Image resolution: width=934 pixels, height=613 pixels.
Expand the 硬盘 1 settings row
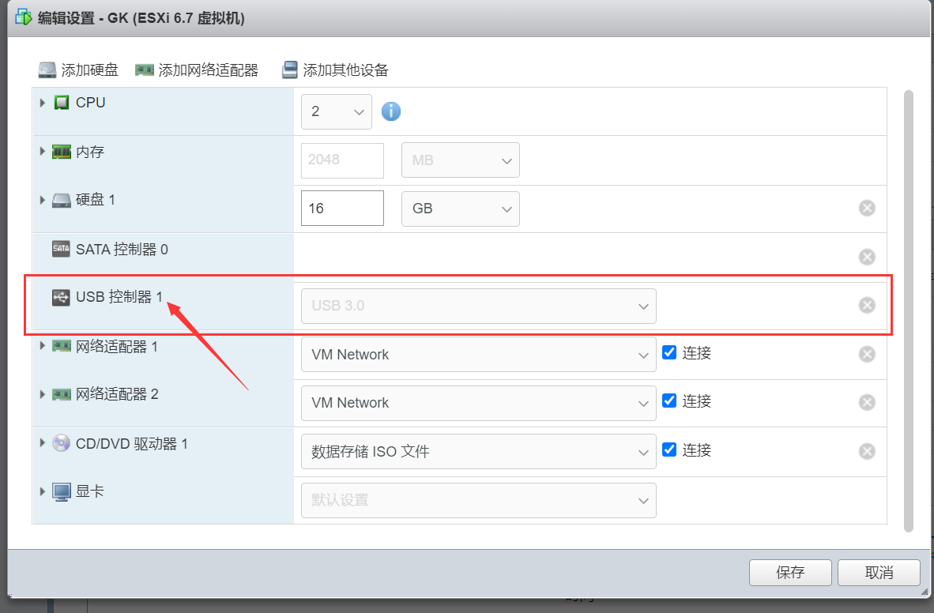(42, 200)
